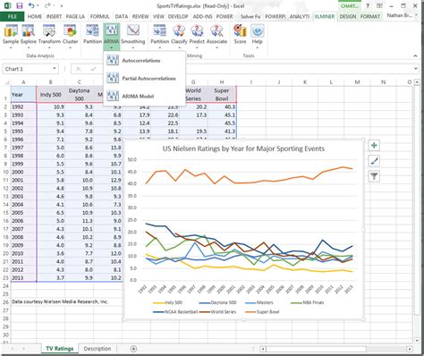
Task: Open Chart Elements plus button
Action: [x=374, y=146]
